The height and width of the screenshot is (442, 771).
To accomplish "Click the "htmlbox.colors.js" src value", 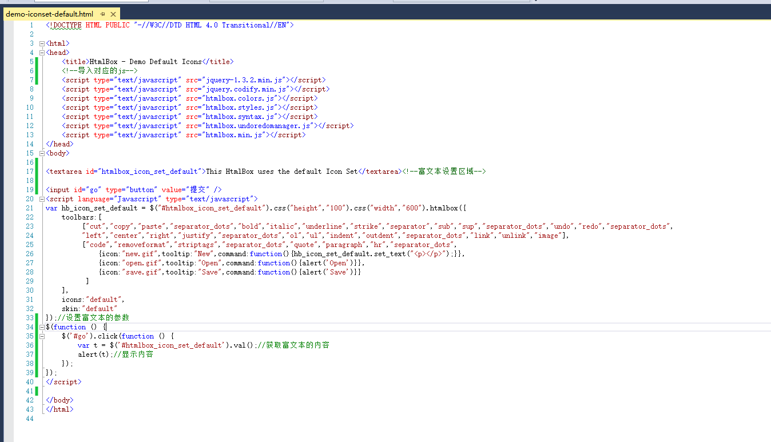I will point(241,98).
